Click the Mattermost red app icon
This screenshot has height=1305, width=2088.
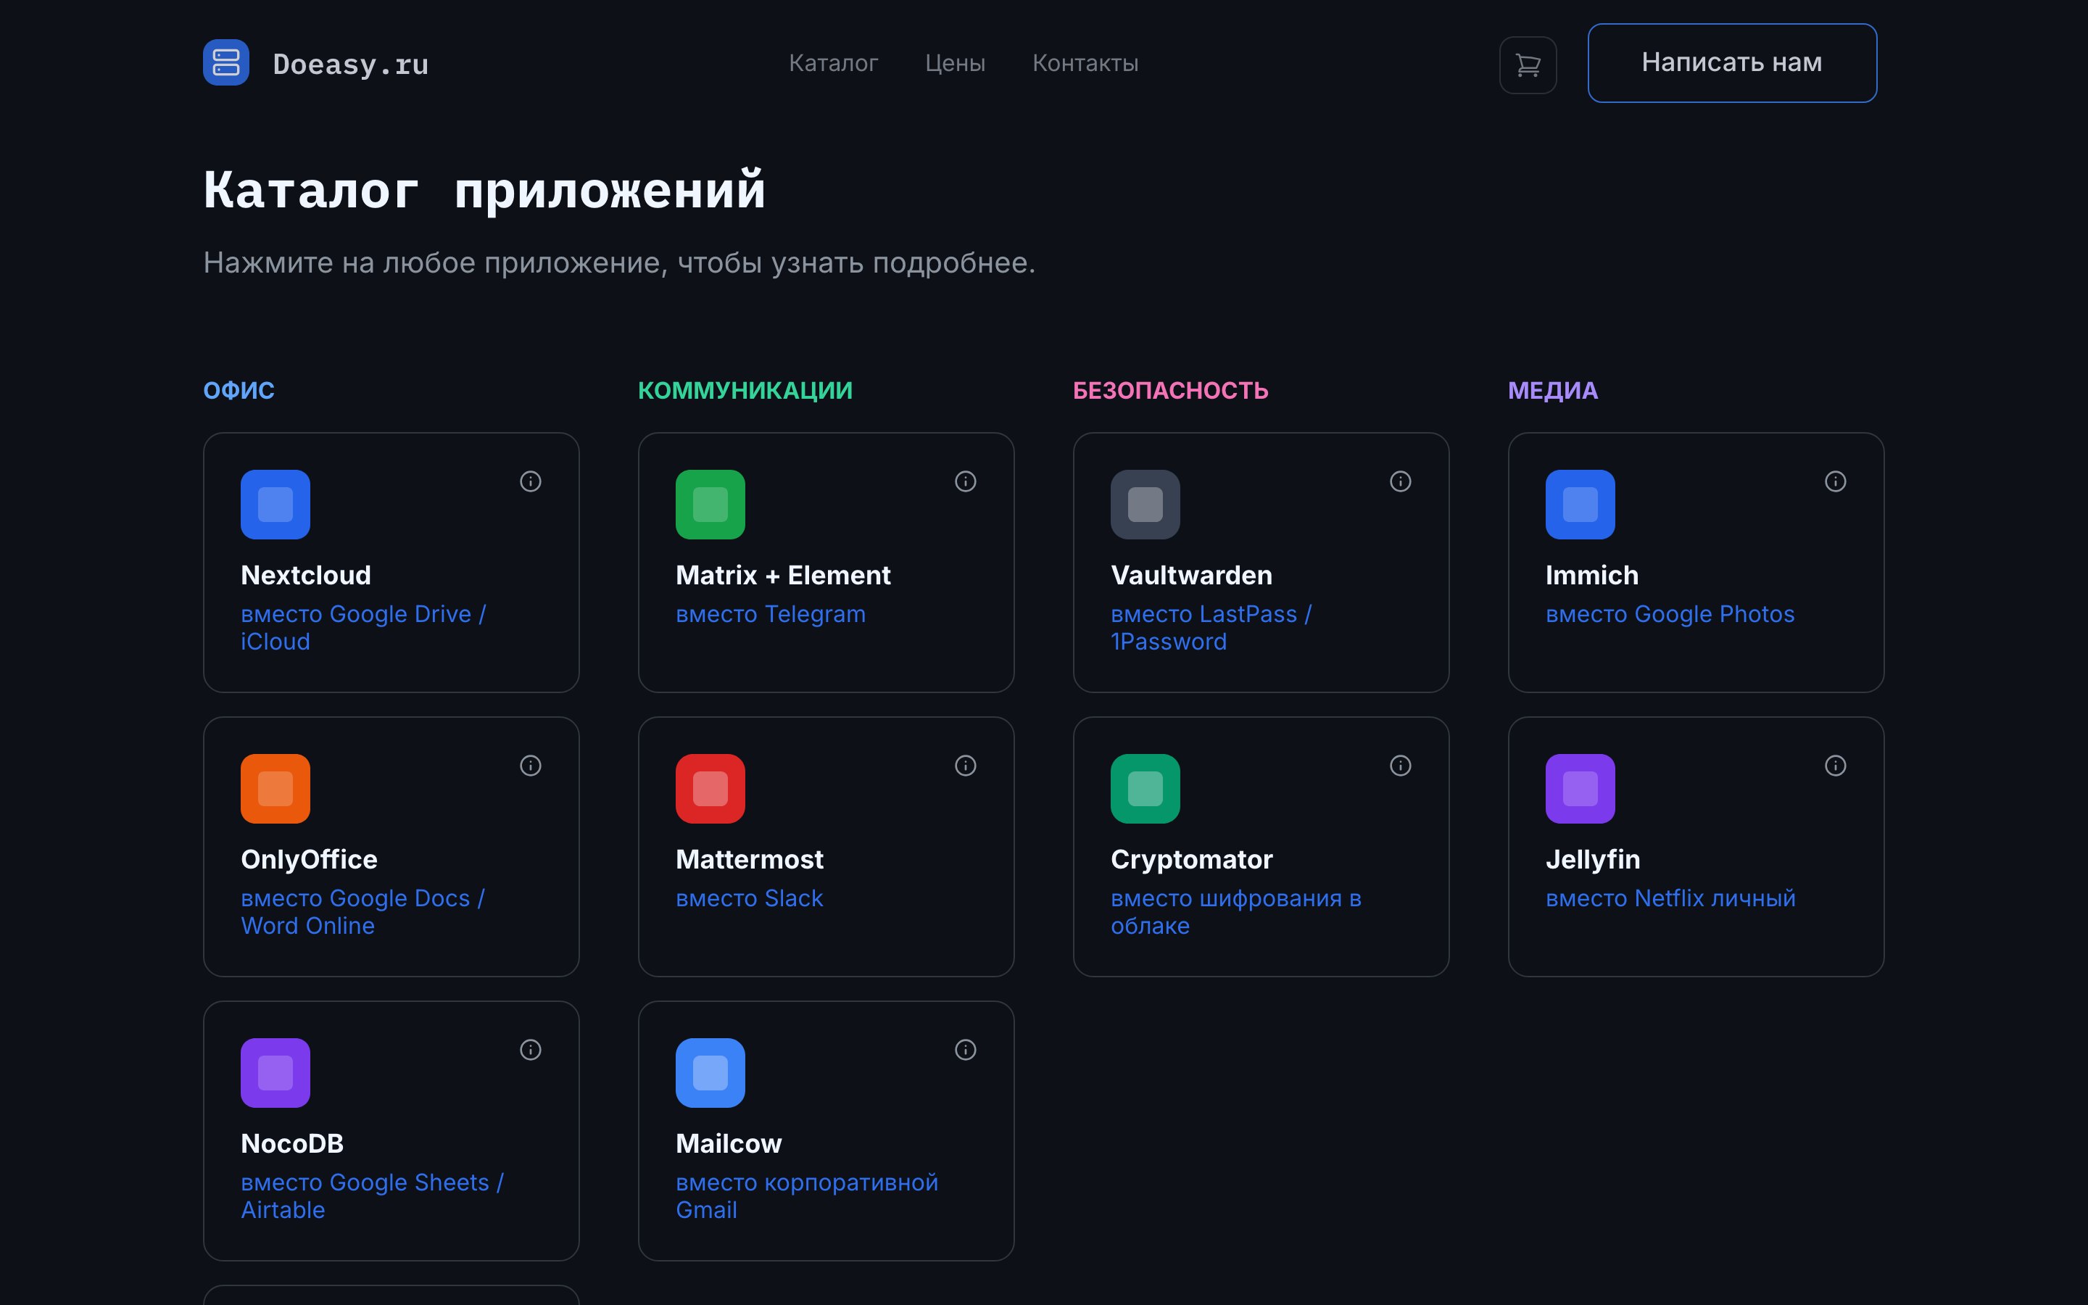(710, 788)
